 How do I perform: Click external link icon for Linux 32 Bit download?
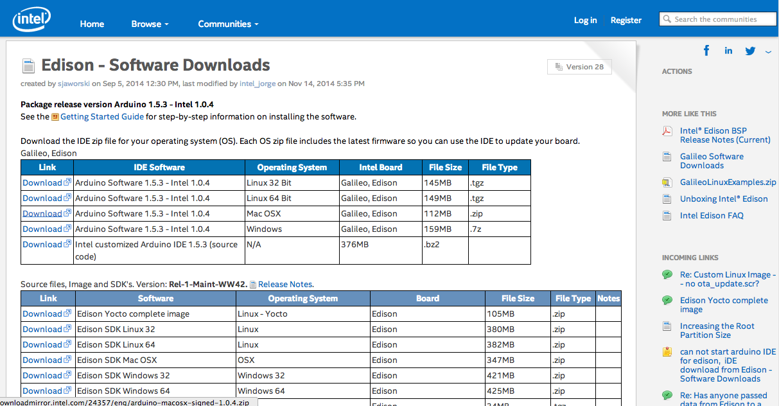67,182
